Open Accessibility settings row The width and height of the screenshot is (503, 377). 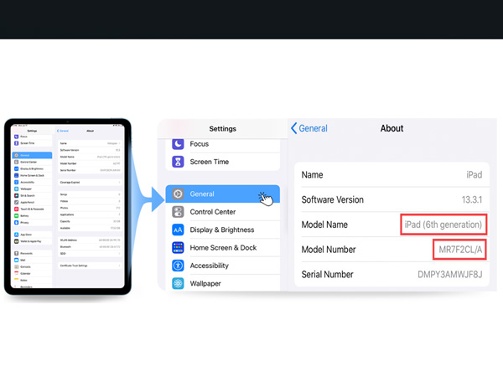point(223,266)
